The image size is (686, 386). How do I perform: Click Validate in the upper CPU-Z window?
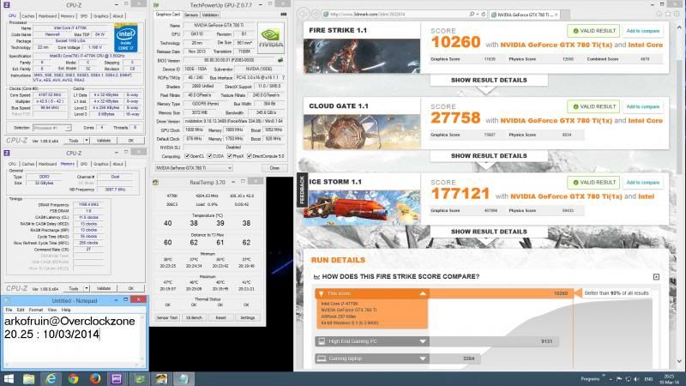[104, 141]
